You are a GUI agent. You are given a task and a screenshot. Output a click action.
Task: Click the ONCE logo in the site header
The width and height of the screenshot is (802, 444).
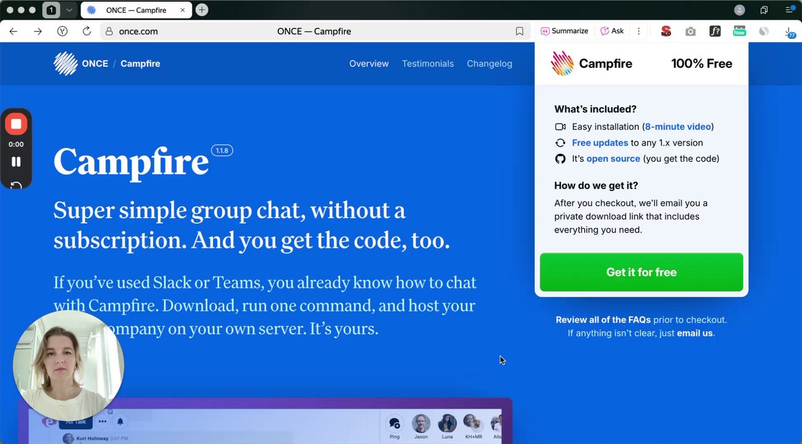(65, 64)
